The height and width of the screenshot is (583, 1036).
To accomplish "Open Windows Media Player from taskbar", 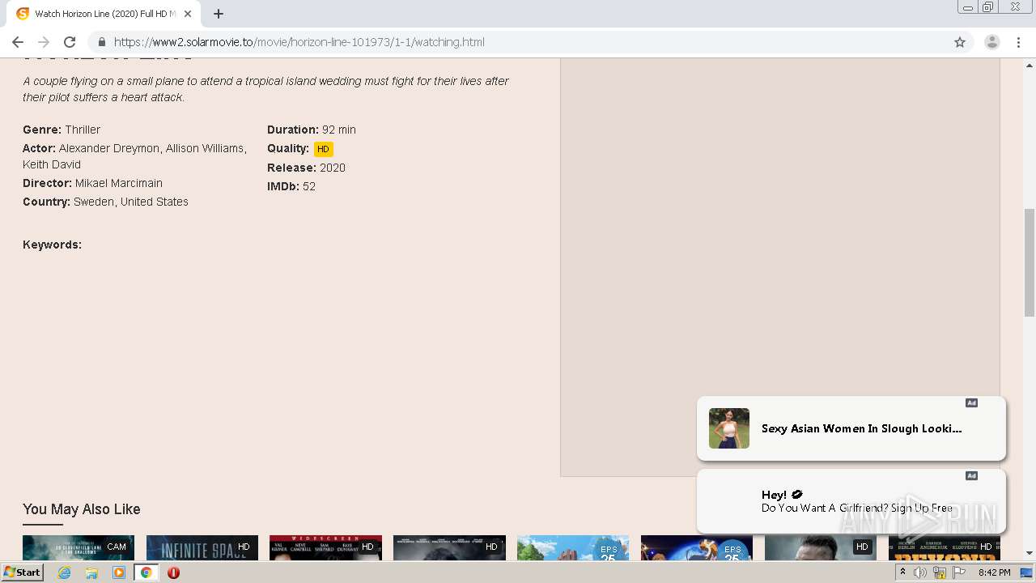I will (x=119, y=572).
